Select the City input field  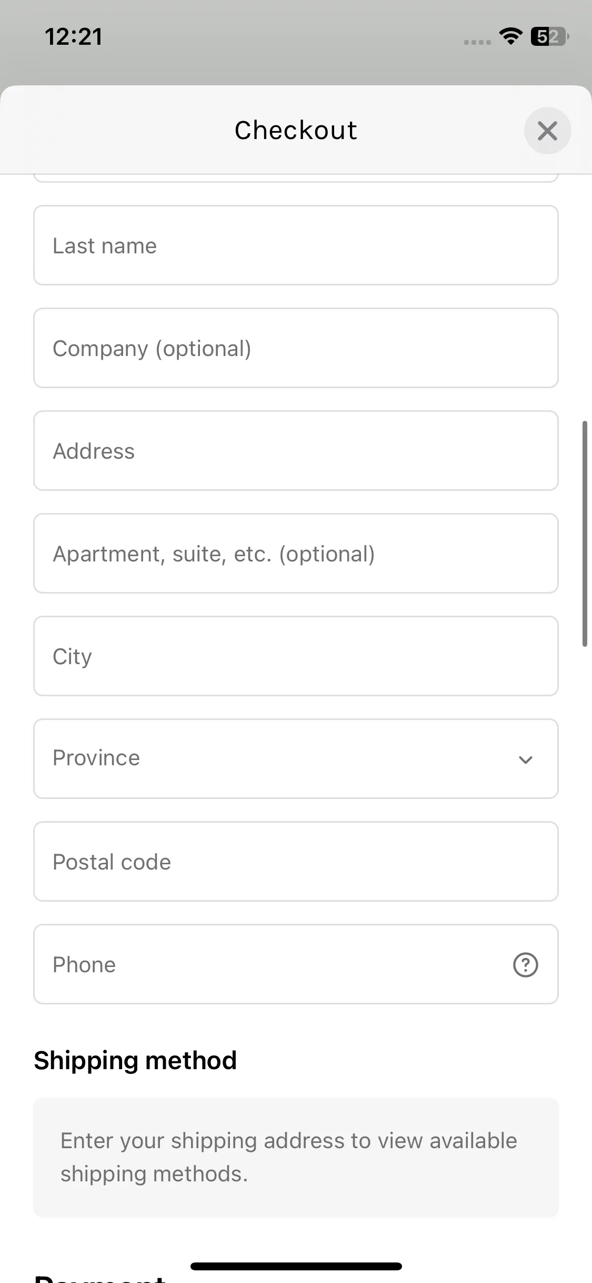pos(296,656)
